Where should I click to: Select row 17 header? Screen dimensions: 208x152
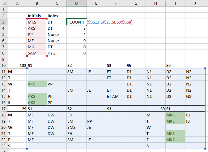coord(4,109)
